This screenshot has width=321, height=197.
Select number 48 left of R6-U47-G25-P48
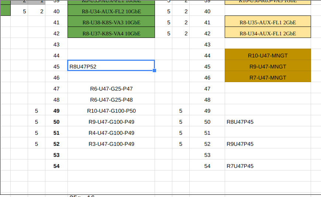click(56, 100)
